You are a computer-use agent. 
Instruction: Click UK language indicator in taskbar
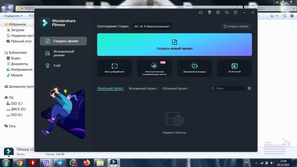(x=246, y=162)
